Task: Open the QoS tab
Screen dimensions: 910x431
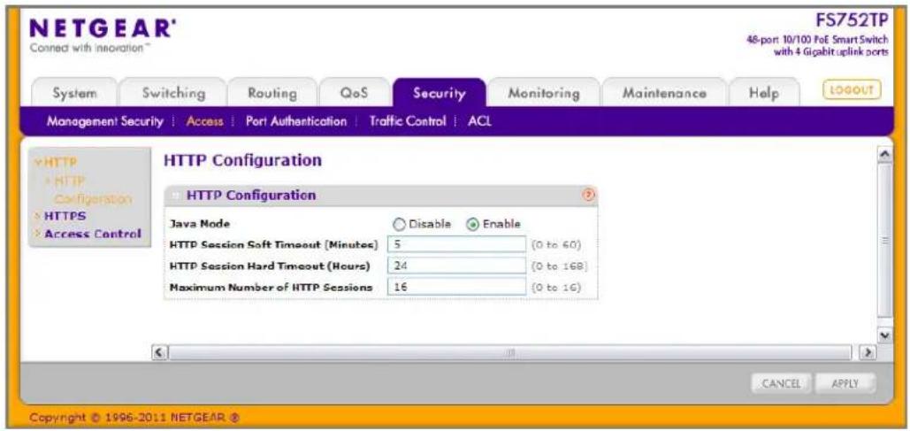Action: click(355, 93)
